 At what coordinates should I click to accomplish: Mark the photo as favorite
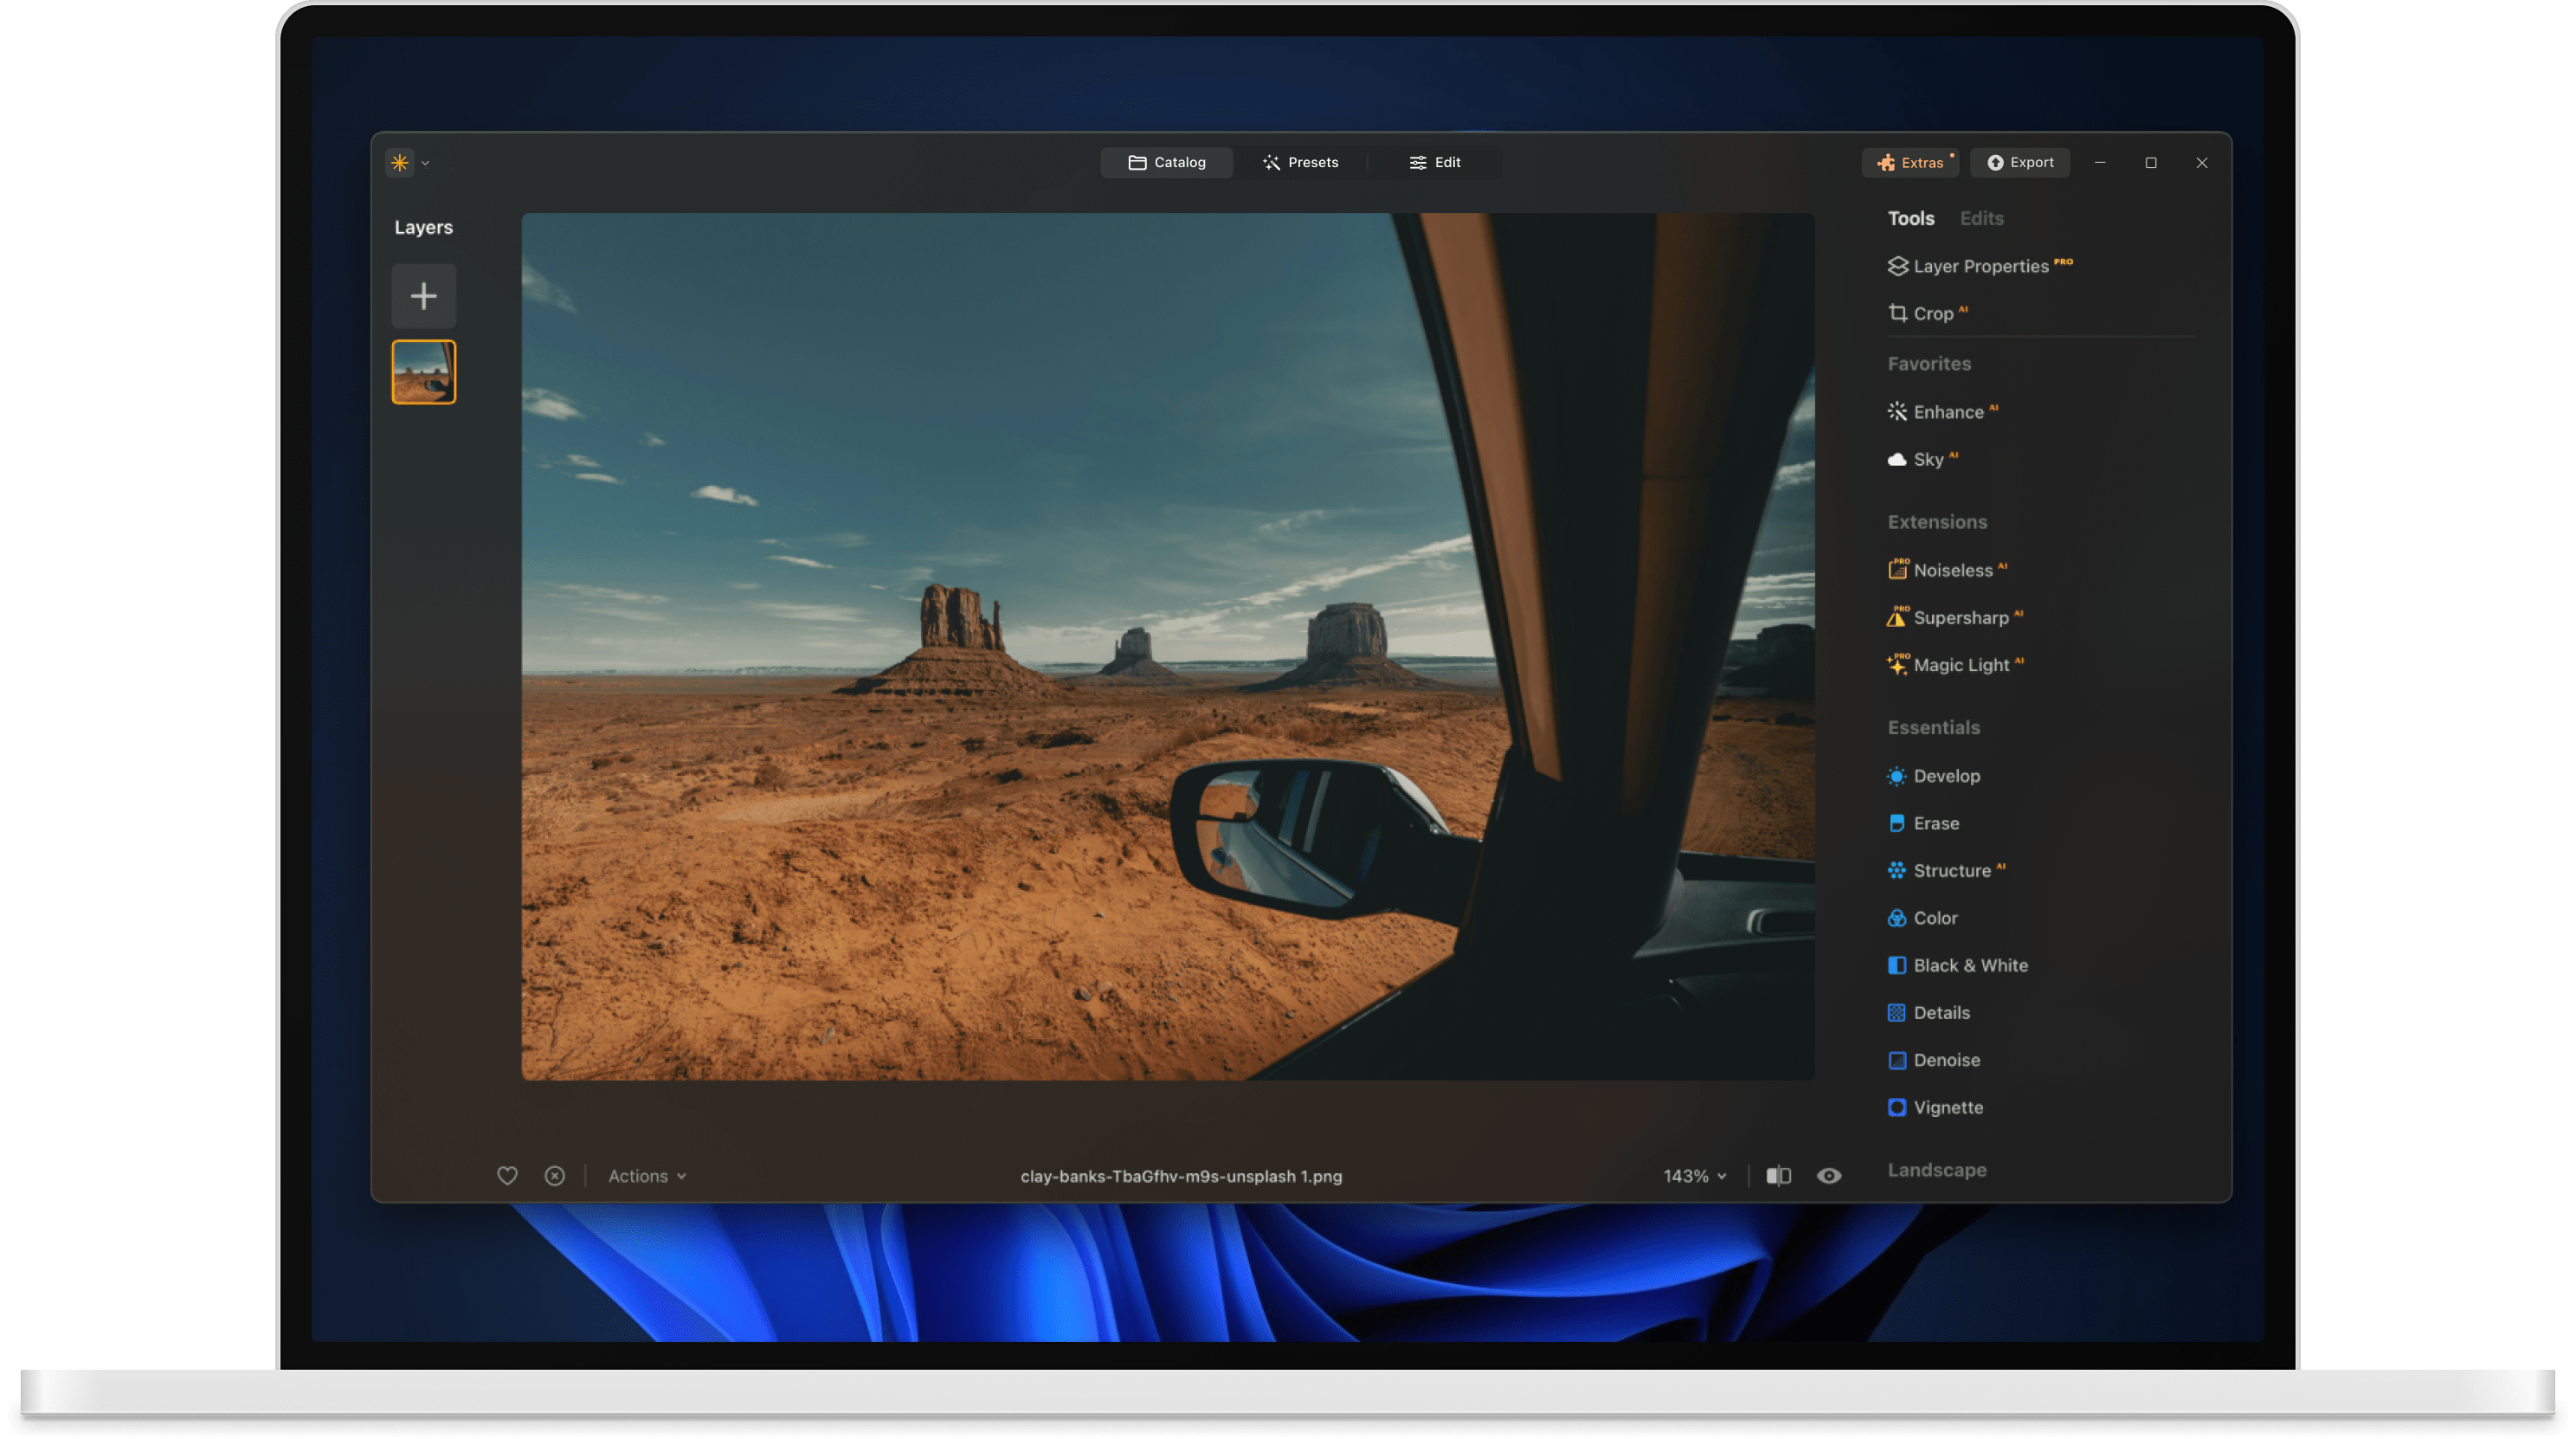click(507, 1176)
